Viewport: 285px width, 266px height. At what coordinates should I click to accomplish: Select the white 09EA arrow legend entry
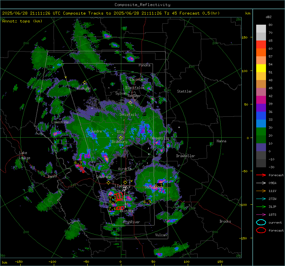pos(261,183)
